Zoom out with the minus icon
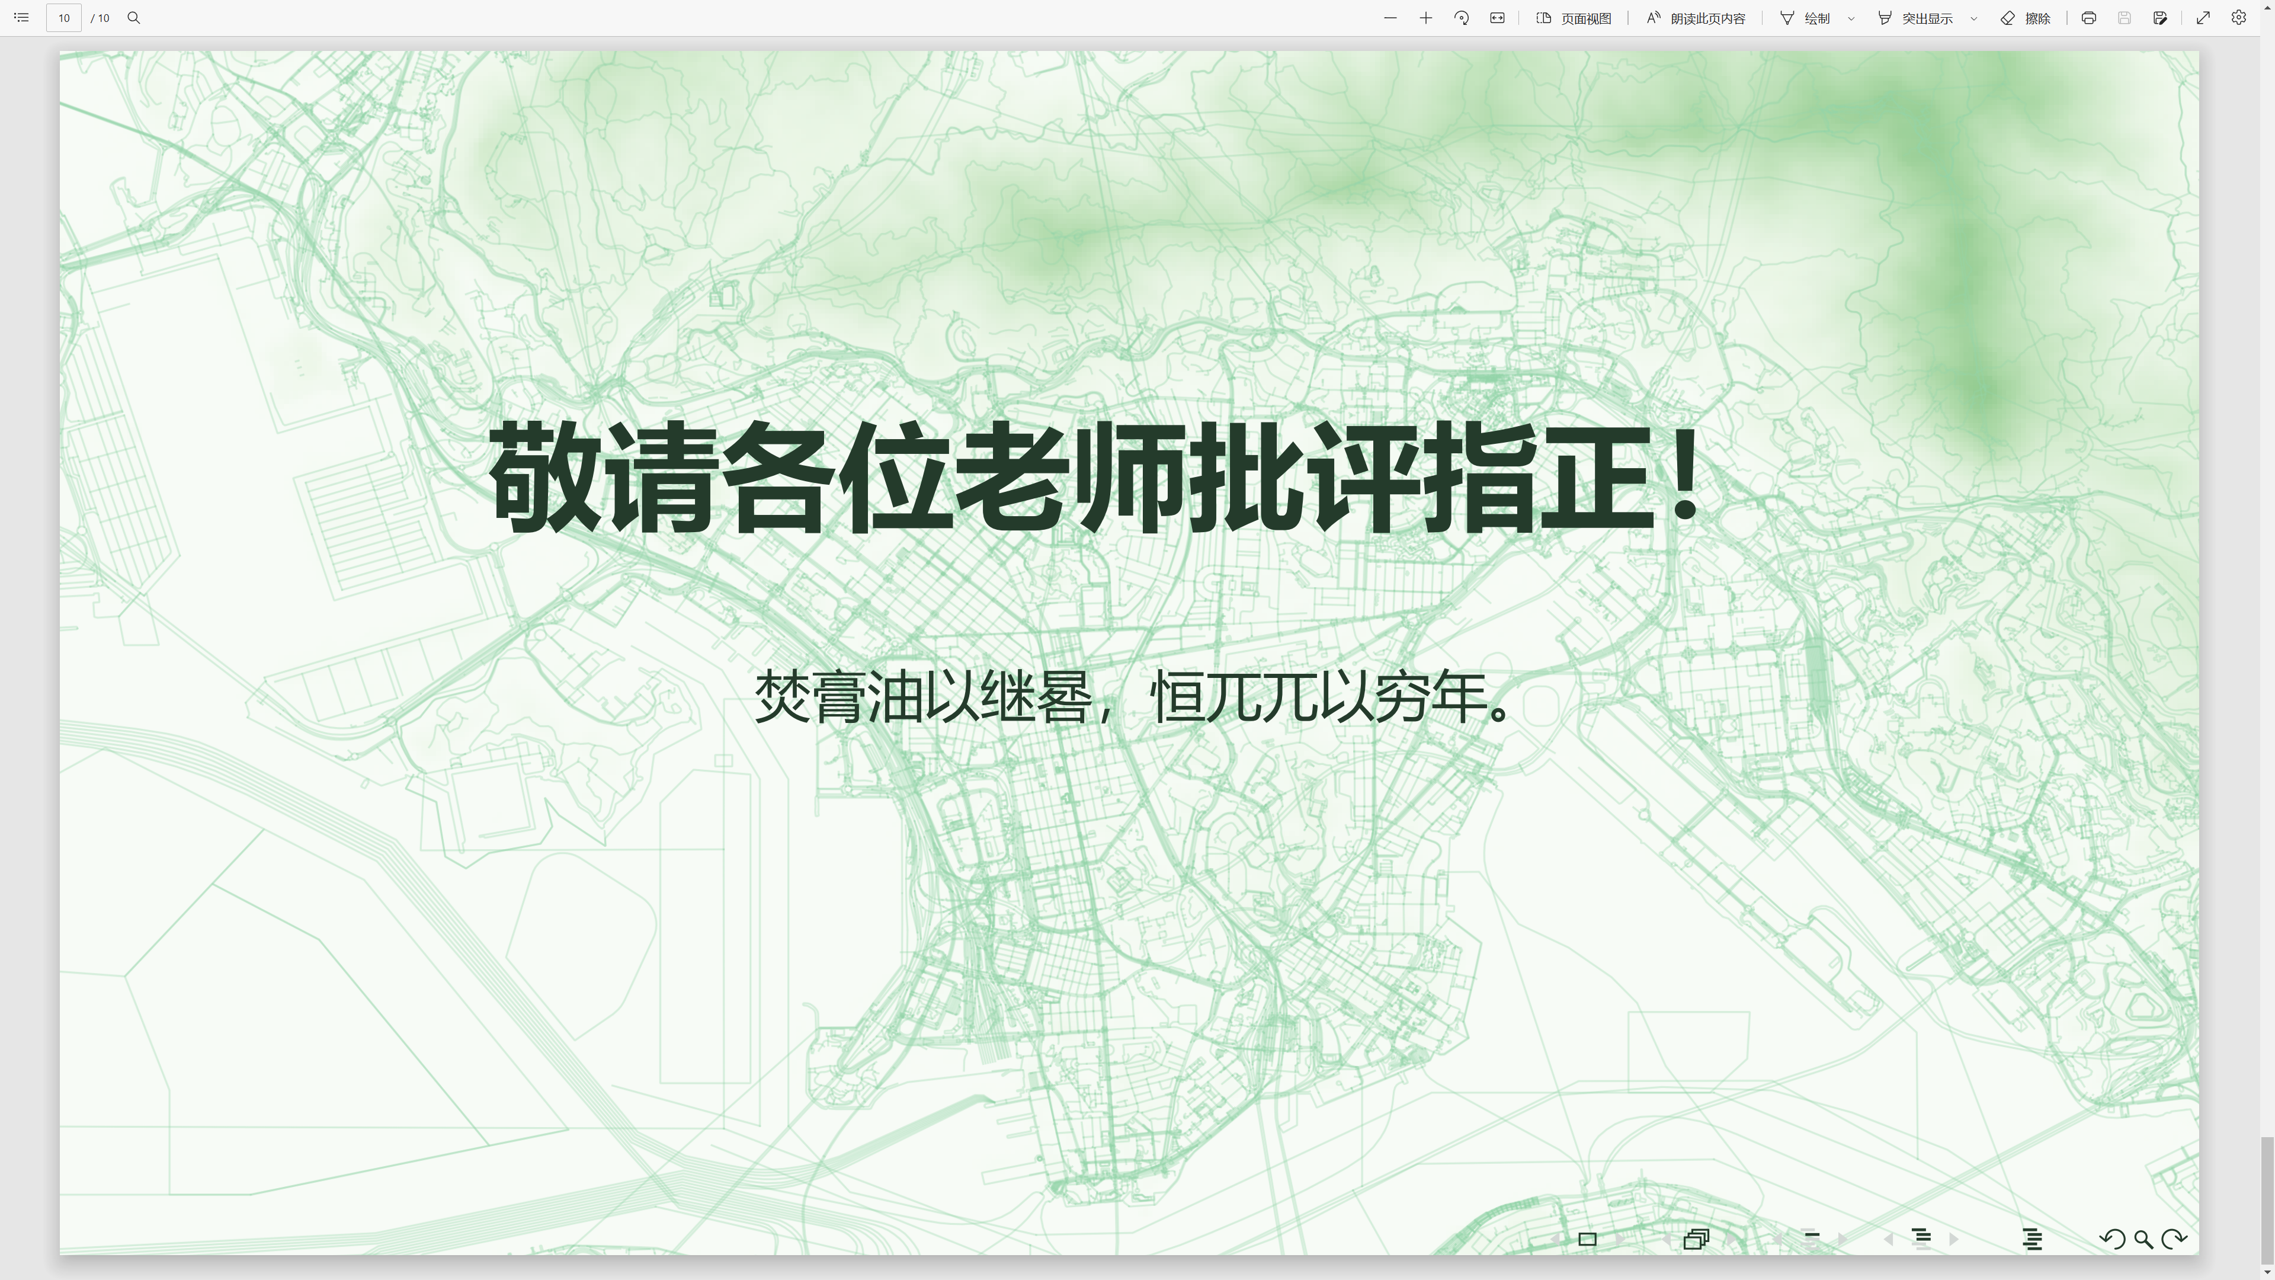The height and width of the screenshot is (1280, 2275). 1390,18
